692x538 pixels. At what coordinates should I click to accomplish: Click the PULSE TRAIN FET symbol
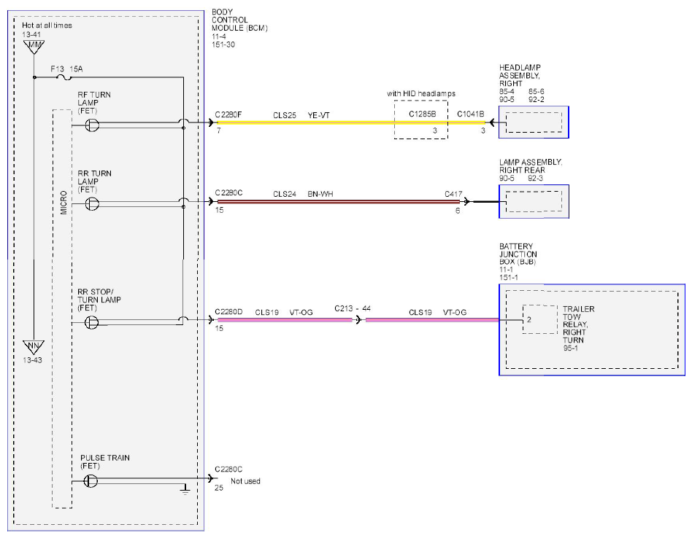click(x=91, y=480)
